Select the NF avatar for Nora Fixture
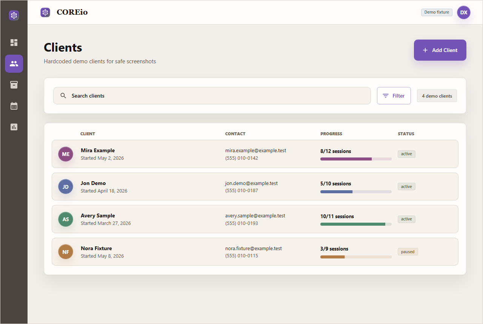 click(x=66, y=252)
